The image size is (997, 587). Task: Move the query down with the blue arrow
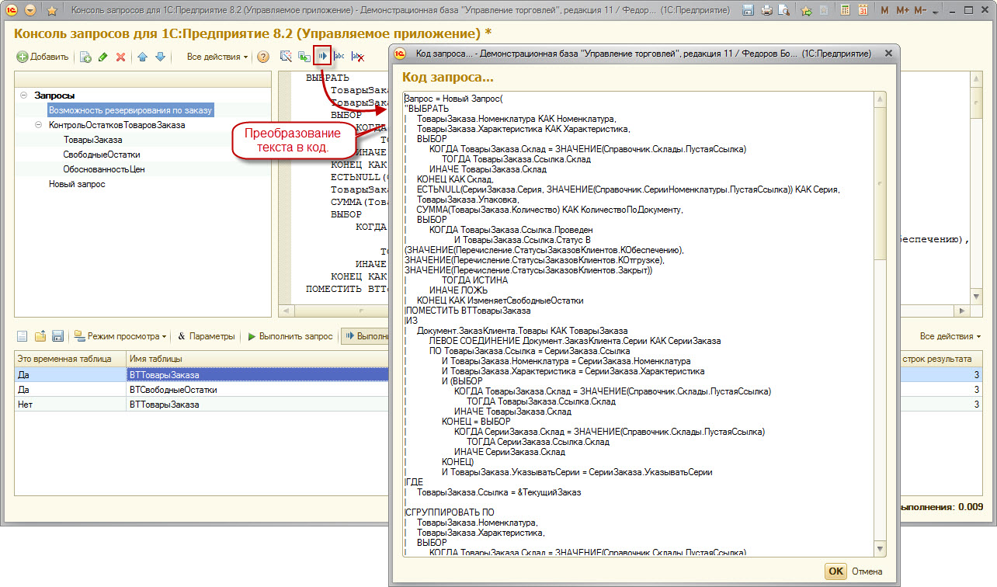[160, 57]
